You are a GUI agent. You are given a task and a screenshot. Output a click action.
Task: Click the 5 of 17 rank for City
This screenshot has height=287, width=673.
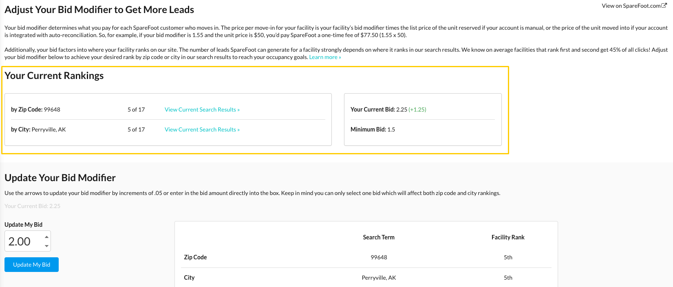(136, 129)
